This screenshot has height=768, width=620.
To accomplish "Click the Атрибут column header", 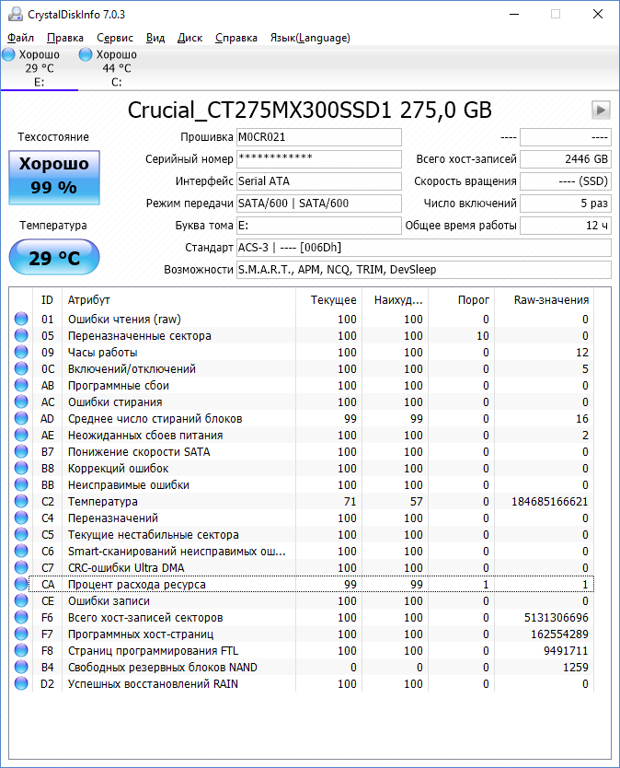I will pos(178,300).
